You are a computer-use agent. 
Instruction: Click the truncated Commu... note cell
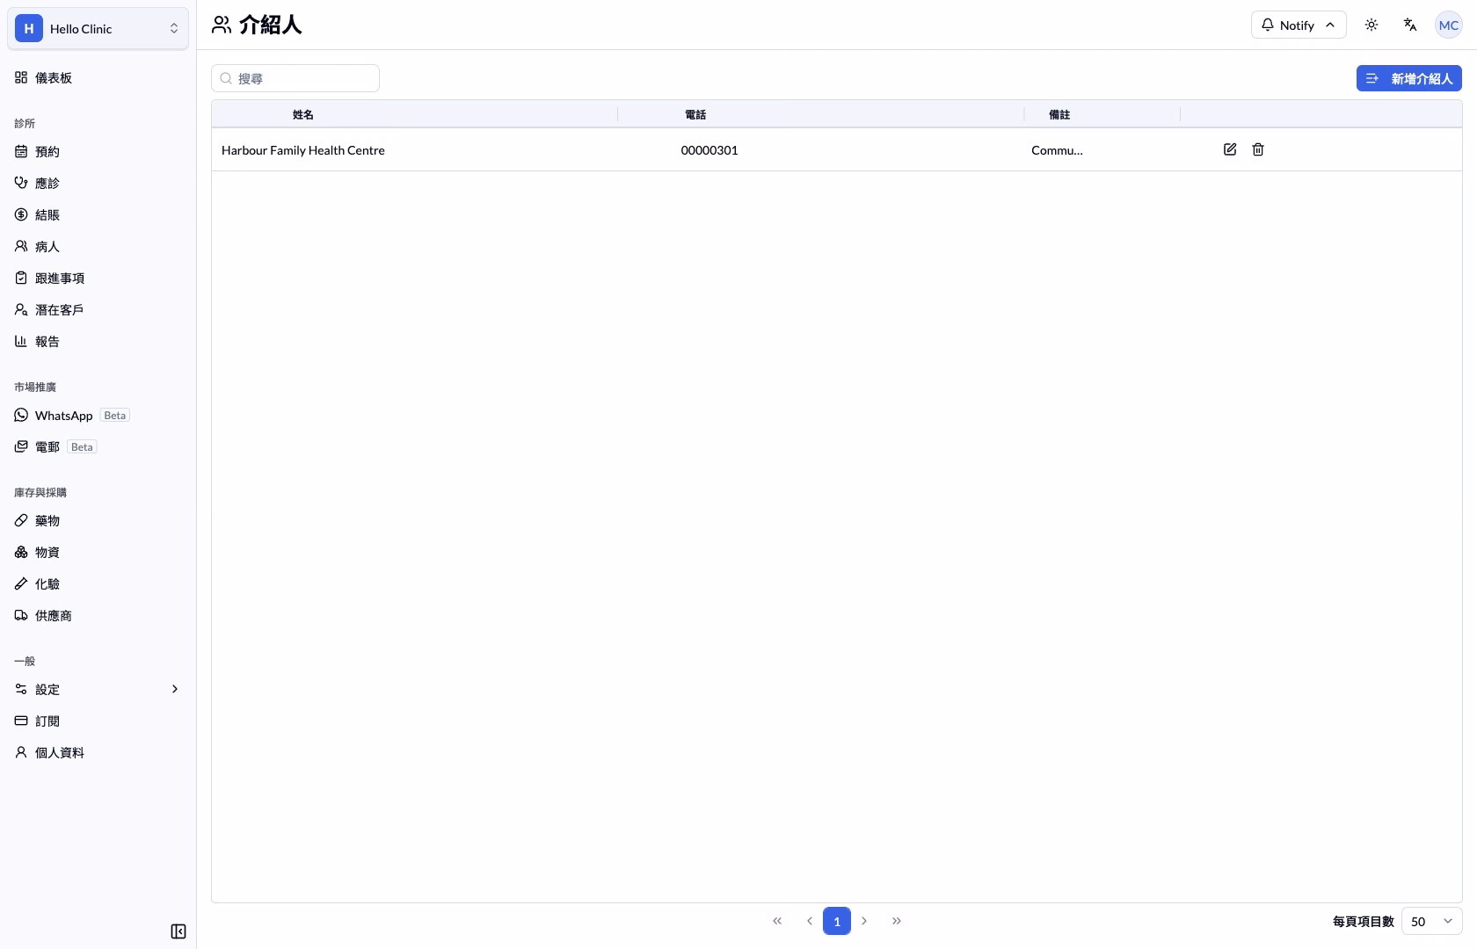1057,150
